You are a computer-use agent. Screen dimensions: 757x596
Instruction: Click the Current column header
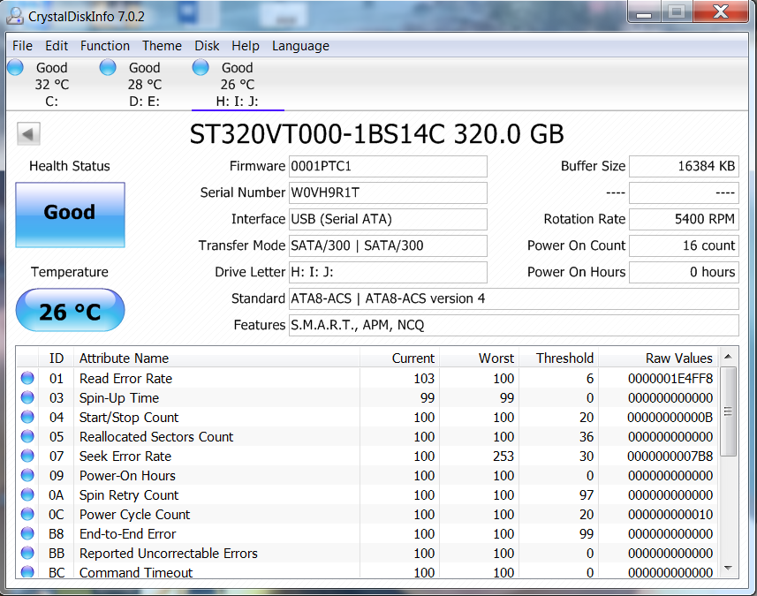400,358
